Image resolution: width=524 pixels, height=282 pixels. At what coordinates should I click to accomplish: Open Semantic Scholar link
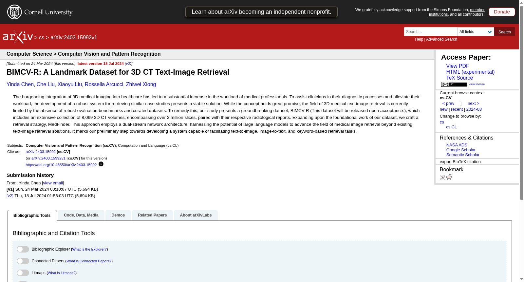click(463, 155)
